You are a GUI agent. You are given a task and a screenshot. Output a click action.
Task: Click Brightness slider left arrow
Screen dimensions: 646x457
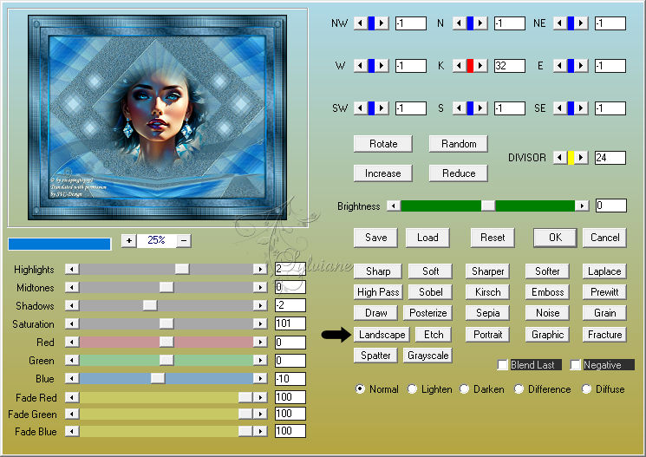394,206
